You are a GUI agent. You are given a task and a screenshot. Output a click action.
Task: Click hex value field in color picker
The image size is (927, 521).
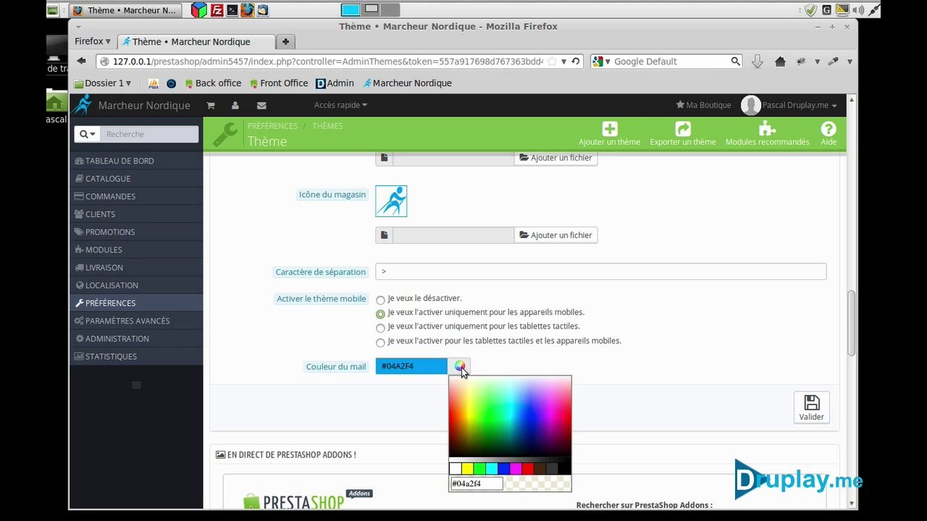(477, 483)
